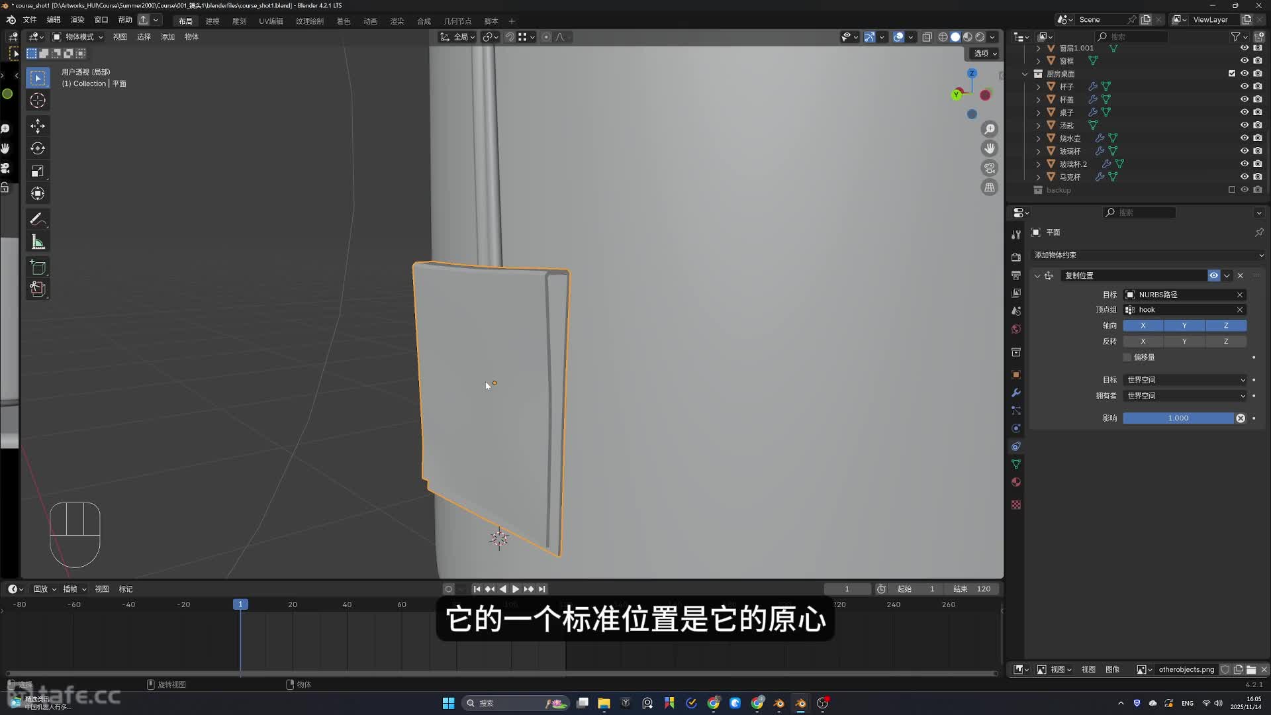Select the Move tool in toolbar
Screen dimensions: 1271x715
pos(38,126)
